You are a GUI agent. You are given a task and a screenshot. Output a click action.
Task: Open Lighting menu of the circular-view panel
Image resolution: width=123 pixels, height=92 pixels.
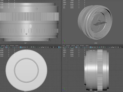[3, 45]
